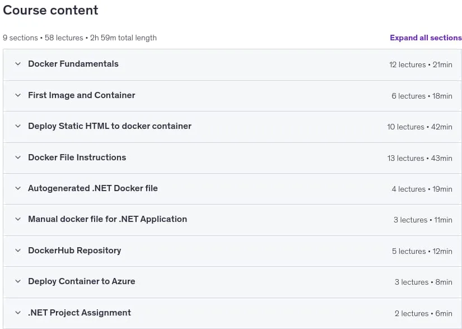Click the 12 lectures 21min label
Image resolution: width=462 pixels, height=329 pixels.
point(421,64)
